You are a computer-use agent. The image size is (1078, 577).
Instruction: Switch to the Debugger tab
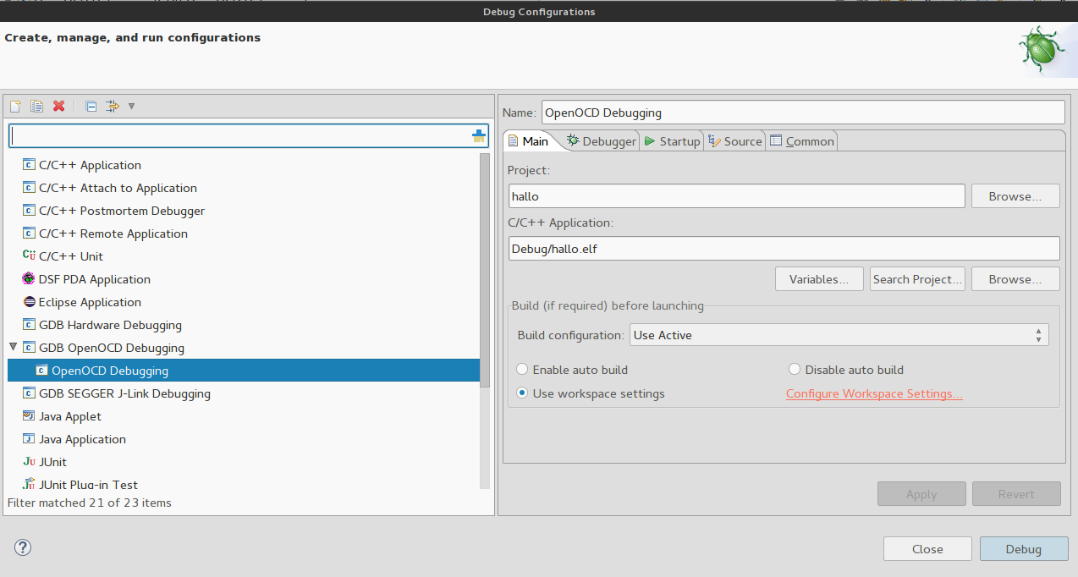pos(602,141)
